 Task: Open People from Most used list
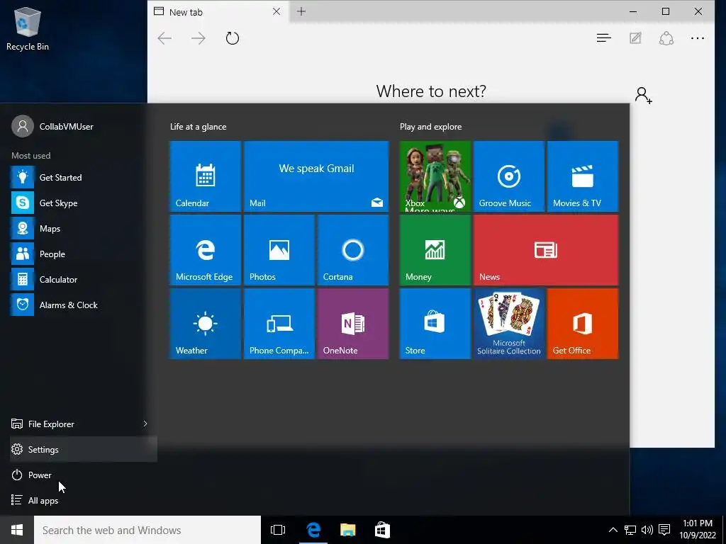tap(84, 254)
